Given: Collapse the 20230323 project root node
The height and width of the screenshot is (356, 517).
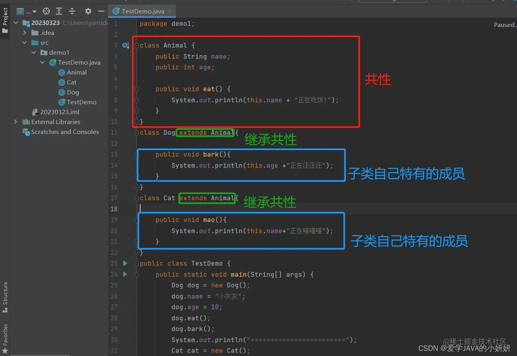Looking at the screenshot, I should 16,23.
